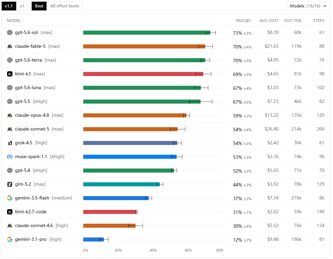Open the Models (16/16) dropdown
333x259 pixels.
click(x=308, y=6)
